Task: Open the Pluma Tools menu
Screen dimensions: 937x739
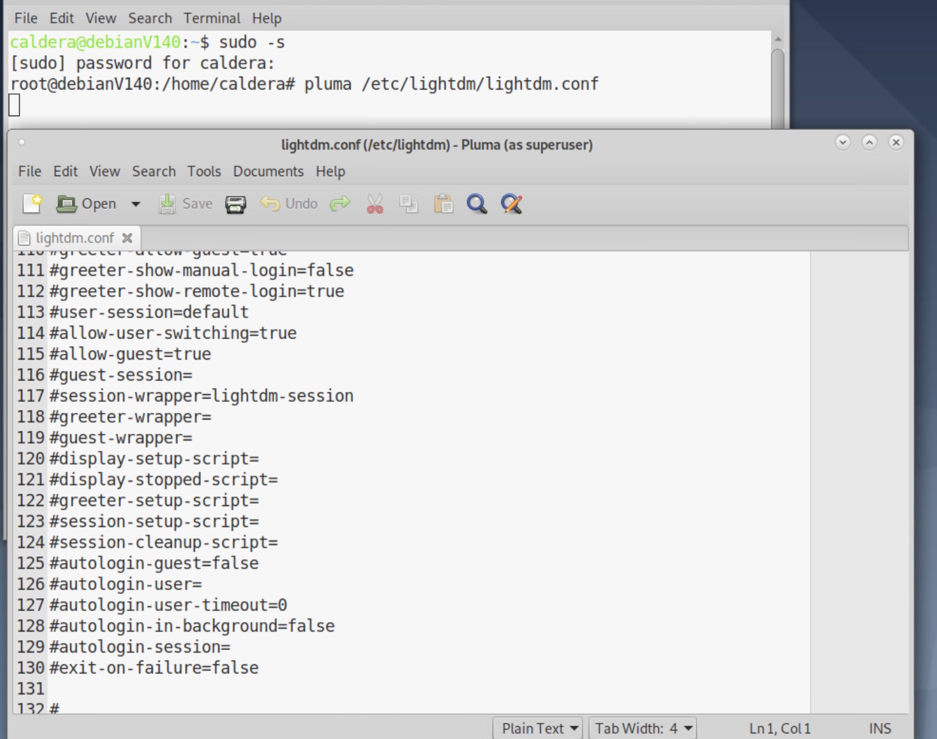Action: (204, 171)
